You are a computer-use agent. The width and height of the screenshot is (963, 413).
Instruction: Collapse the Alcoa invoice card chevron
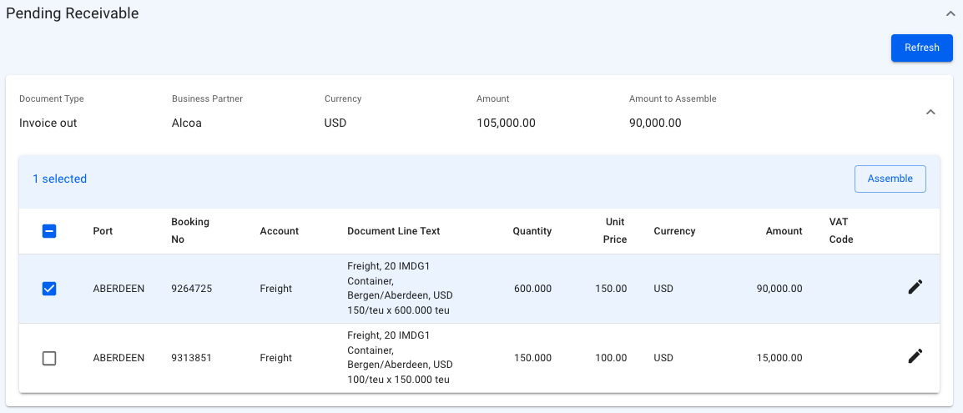(931, 112)
